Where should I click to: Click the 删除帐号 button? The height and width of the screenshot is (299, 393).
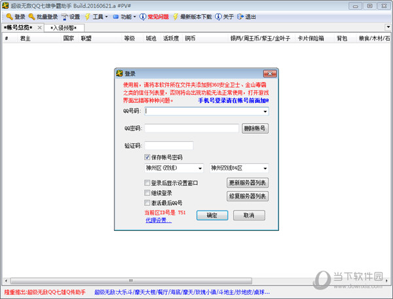tap(255, 129)
